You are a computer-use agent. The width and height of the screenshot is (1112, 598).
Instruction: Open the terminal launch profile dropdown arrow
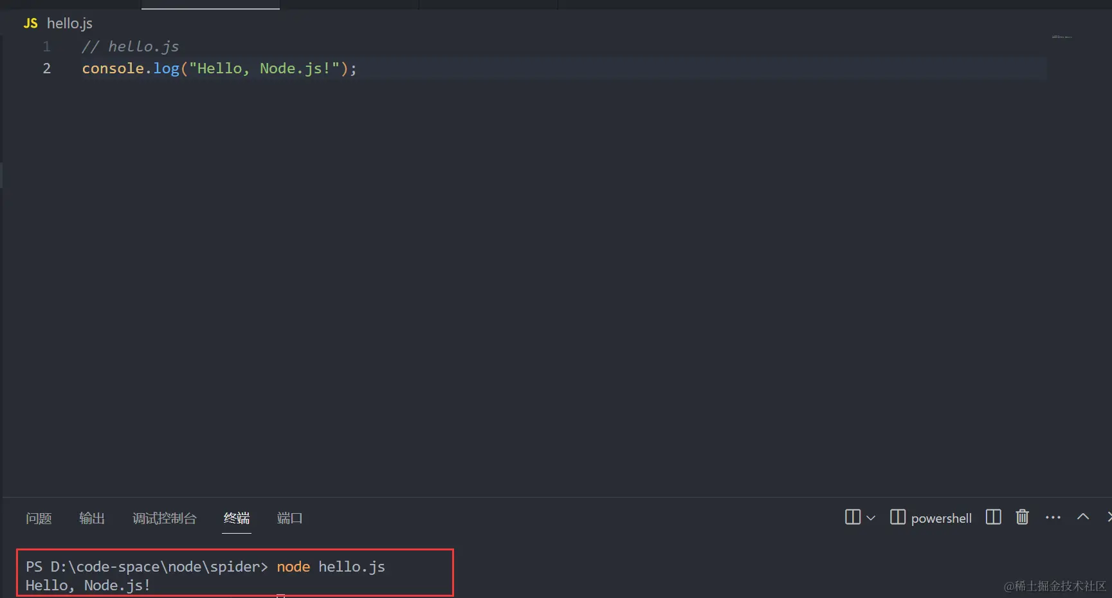click(x=871, y=518)
